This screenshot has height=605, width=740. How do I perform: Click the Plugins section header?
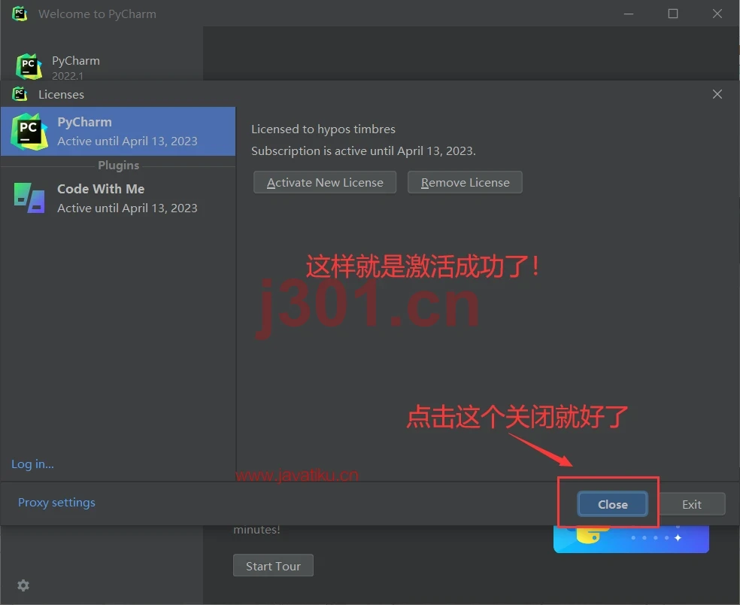point(119,166)
